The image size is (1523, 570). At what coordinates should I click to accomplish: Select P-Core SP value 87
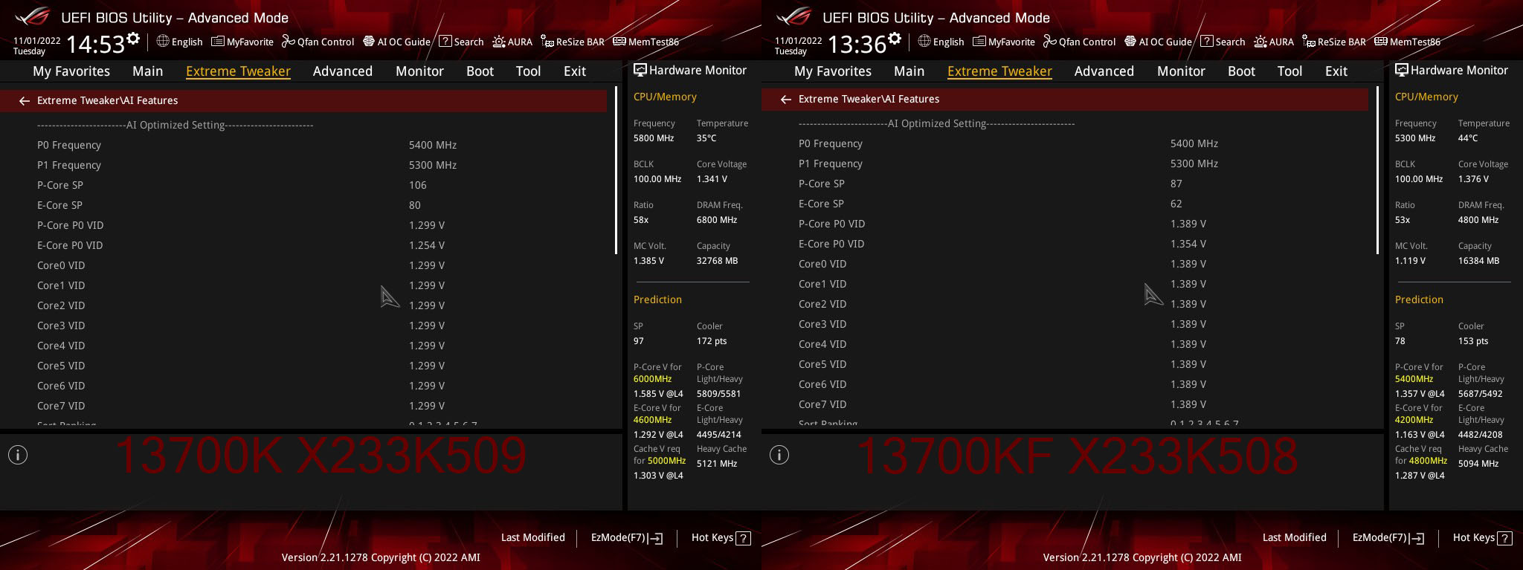pyautogui.click(x=1176, y=184)
